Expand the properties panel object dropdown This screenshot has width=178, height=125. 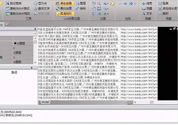click(35, 34)
